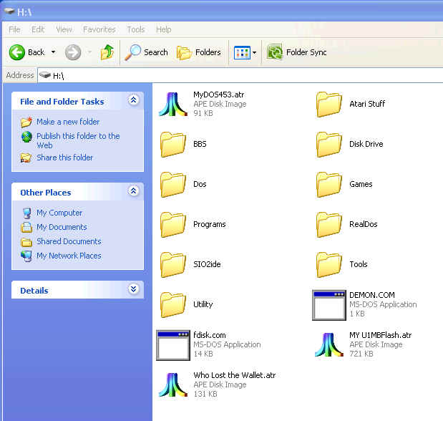Toggle the Folders pane button
Image resolution: width=443 pixels, height=421 pixels.
[x=199, y=52]
